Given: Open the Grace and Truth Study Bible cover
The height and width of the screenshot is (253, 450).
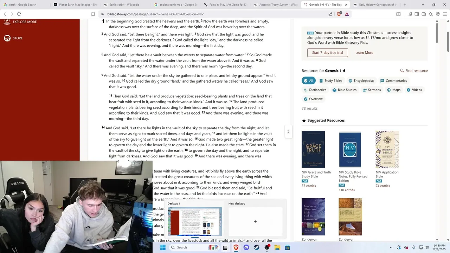Looking at the screenshot, I should (x=313, y=149).
